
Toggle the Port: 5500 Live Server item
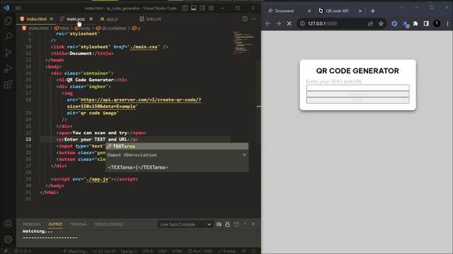(x=200, y=251)
